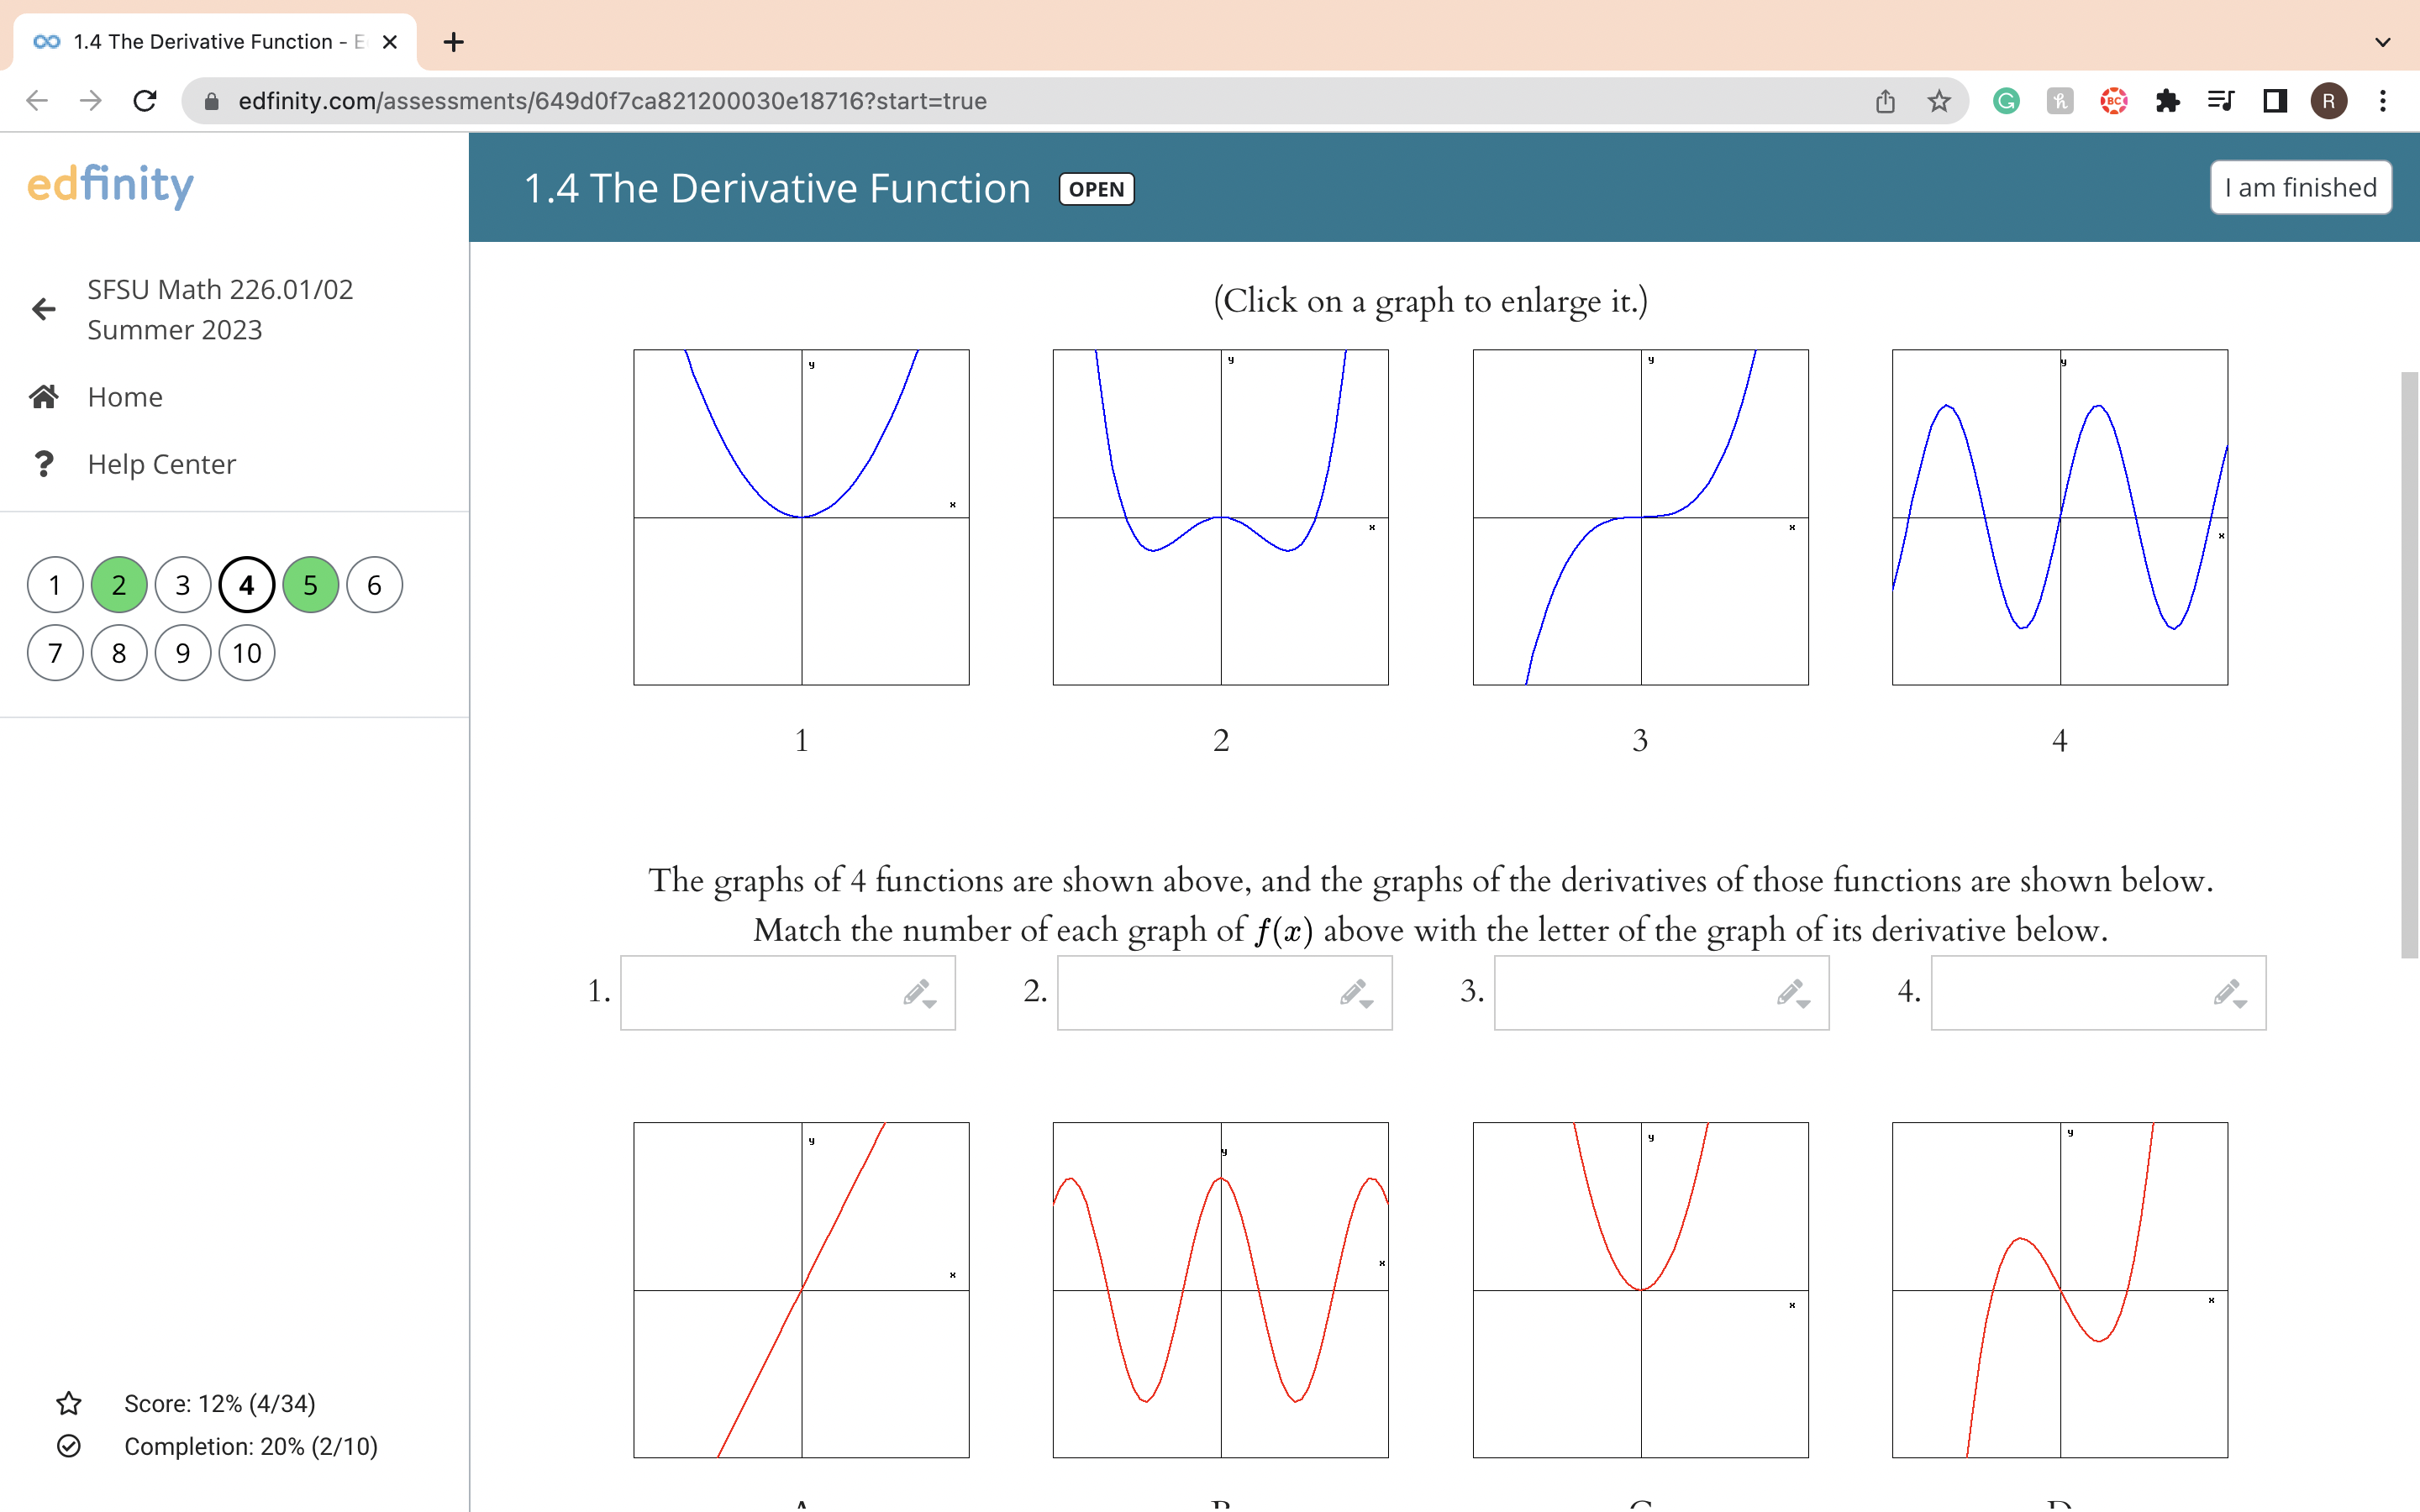Open the Chrome three-dot menu
This screenshot has width=2420, height=1512.
(2383, 101)
